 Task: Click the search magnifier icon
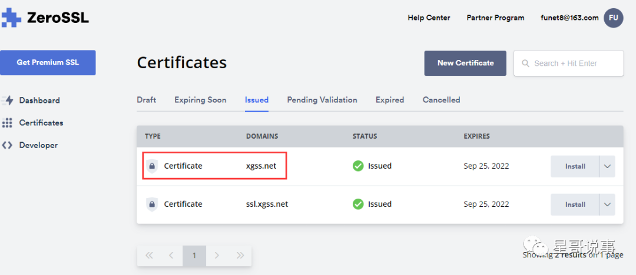point(526,63)
